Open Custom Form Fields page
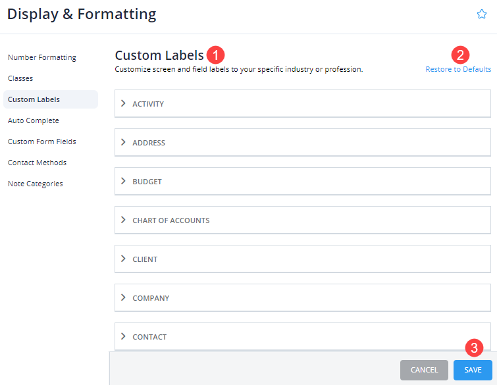Viewport: 497px width, 385px height. click(x=42, y=141)
